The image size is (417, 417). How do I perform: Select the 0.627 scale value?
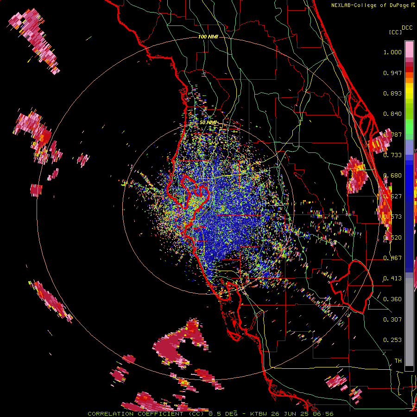(392, 196)
